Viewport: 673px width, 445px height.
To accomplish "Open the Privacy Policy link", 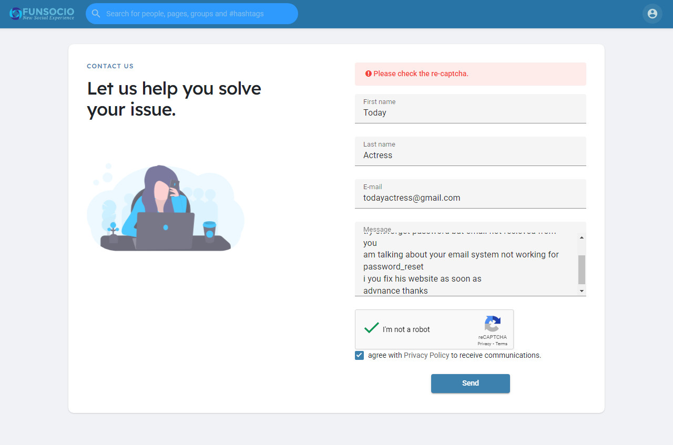I will (x=426, y=356).
